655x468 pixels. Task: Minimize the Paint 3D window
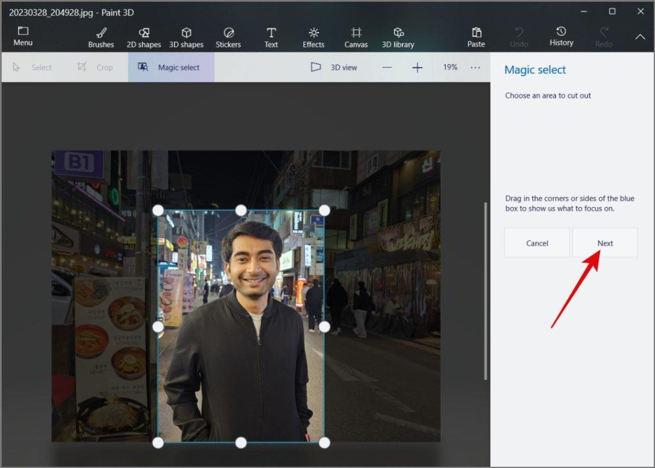tap(583, 12)
